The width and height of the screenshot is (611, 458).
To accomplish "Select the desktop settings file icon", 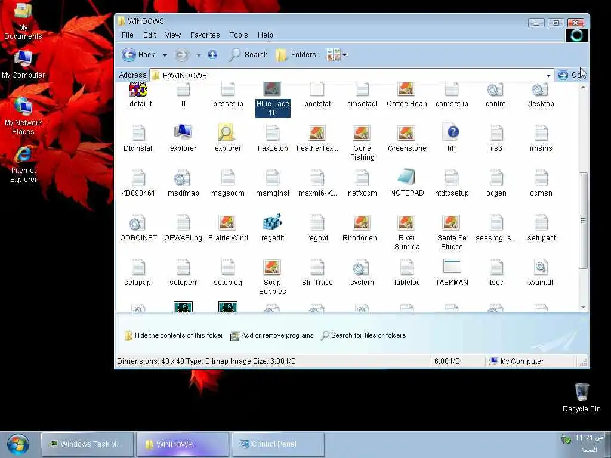I will click(x=541, y=95).
